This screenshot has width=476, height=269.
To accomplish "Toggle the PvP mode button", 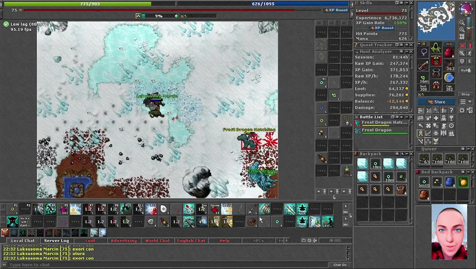I will click(x=466, y=70).
